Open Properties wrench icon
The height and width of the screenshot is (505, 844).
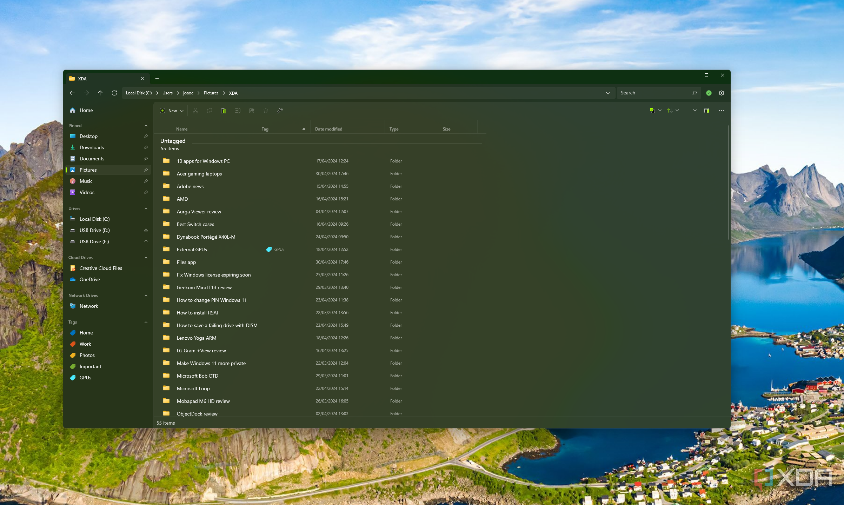[x=280, y=111]
